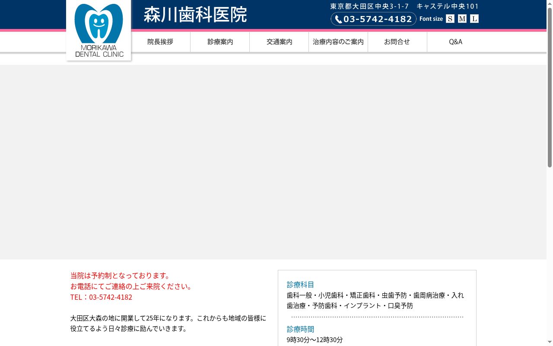
Task: Click the 診療科目 heading
Action: pyautogui.click(x=300, y=285)
